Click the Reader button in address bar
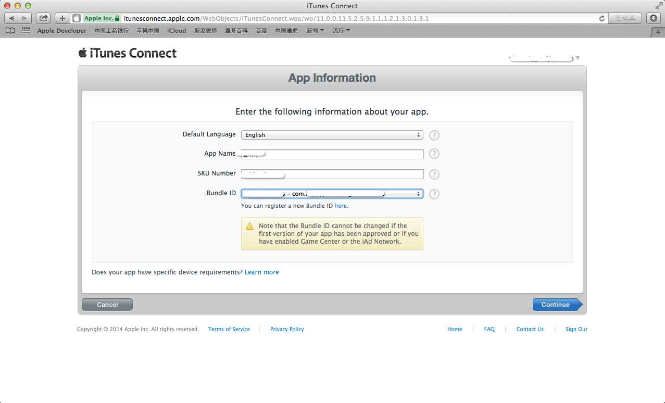Screen dimensions: 665x403 pyautogui.click(x=625, y=18)
